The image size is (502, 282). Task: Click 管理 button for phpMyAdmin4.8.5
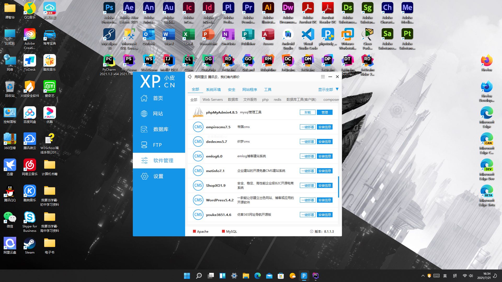(x=324, y=112)
